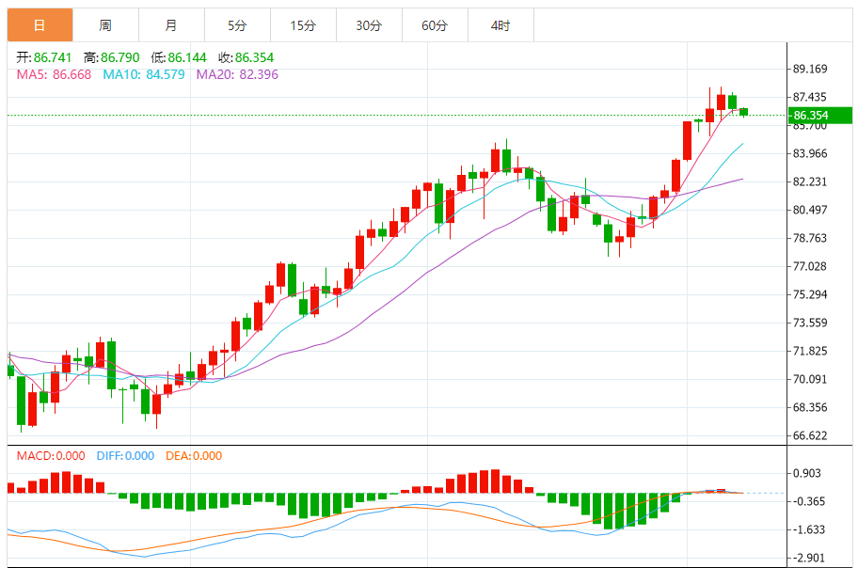Click the 75.294 price axis label
Image resolution: width=858 pixels, height=568 pixels.
pyautogui.click(x=810, y=294)
